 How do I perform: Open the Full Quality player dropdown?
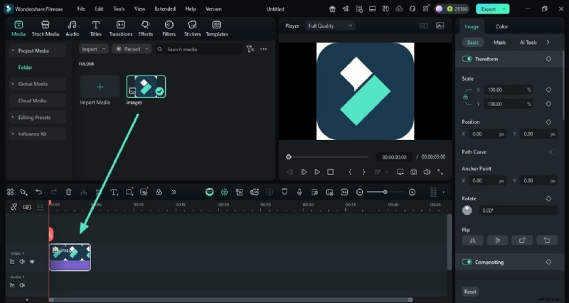pyautogui.click(x=330, y=26)
